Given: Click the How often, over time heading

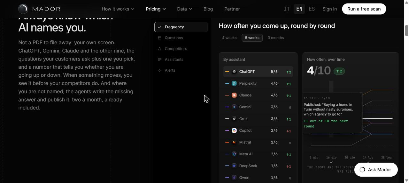Looking at the screenshot, I should (326, 60).
